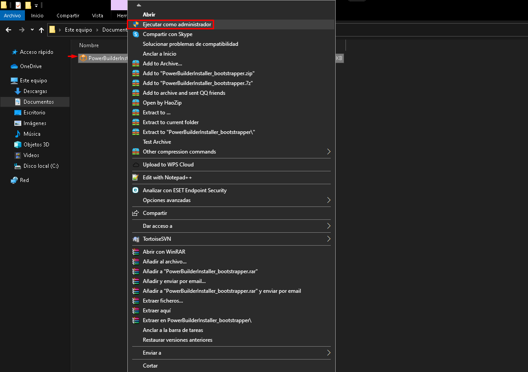Click the shield icon for Ejecutar como administrador
The image size is (528, 372).
tap(136, 24)
